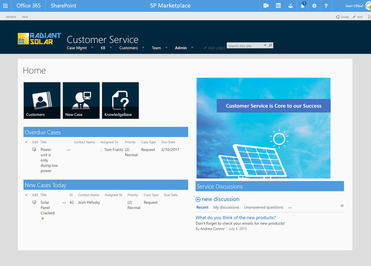Open the Team navigation item

[x=156, y=48]
